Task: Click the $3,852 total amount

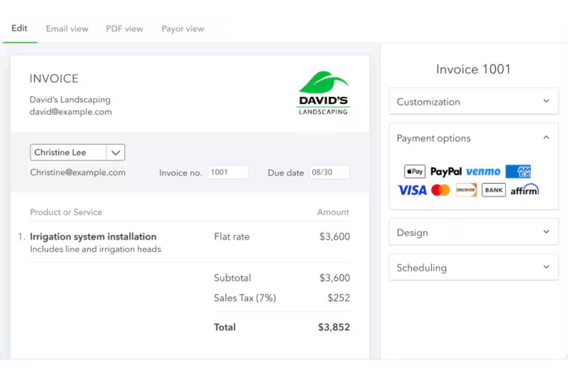Action: coord(334,327)
